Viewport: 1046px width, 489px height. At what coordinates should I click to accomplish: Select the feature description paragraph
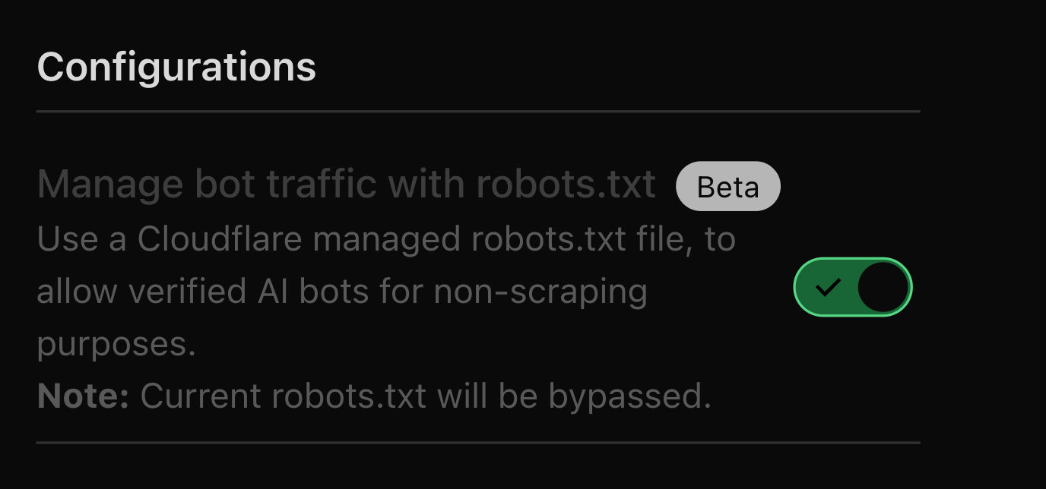pyautogui.click(x=380, y=290)
